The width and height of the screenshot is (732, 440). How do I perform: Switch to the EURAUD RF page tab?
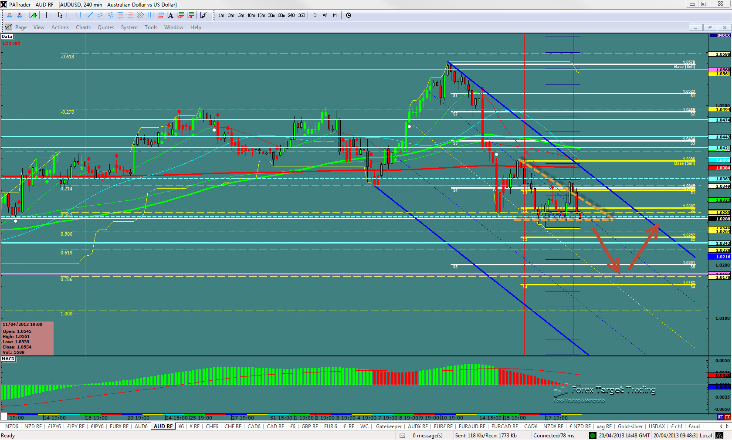coord(472,426)
